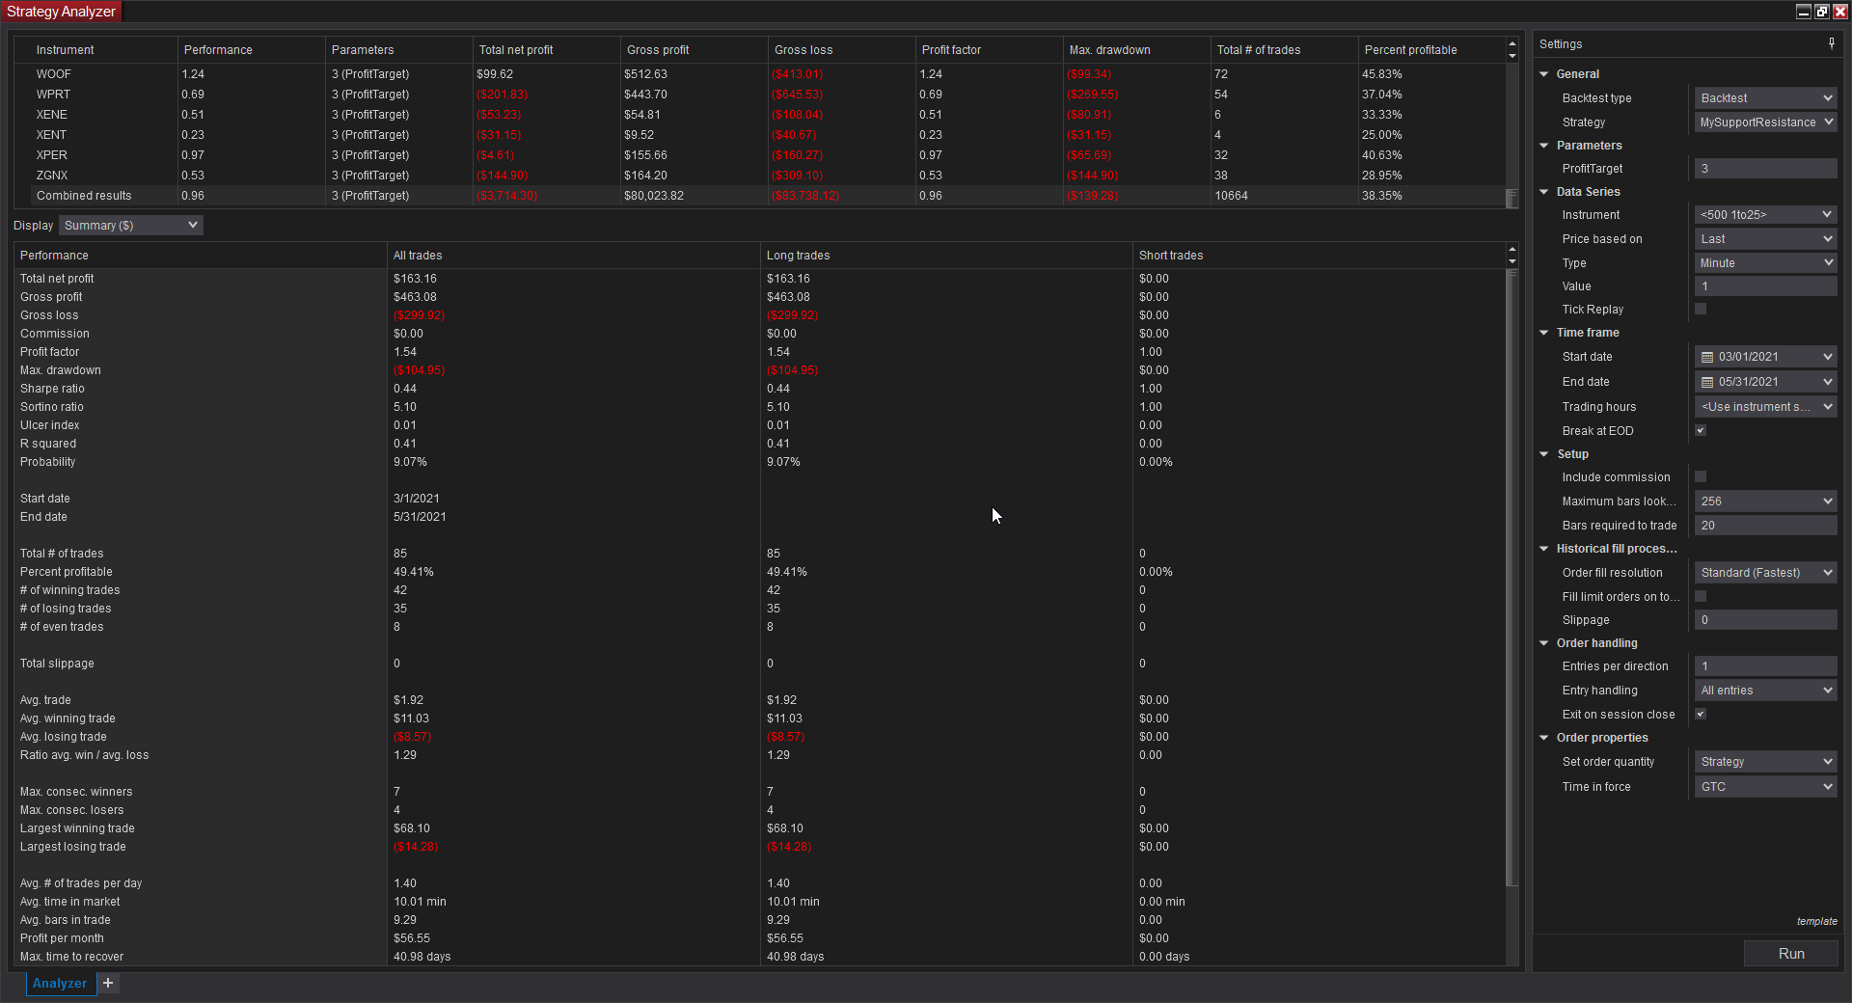The height and width of the screenshot is (1003, 1852).
Task: Open Instrument list dropdown
Action: 1765,215
